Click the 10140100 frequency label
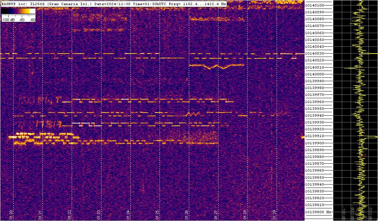 (x=314, y=5)
